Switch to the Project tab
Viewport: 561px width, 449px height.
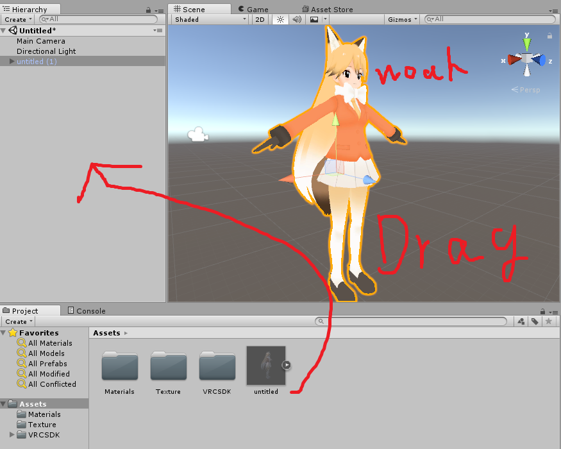(30, 310)
